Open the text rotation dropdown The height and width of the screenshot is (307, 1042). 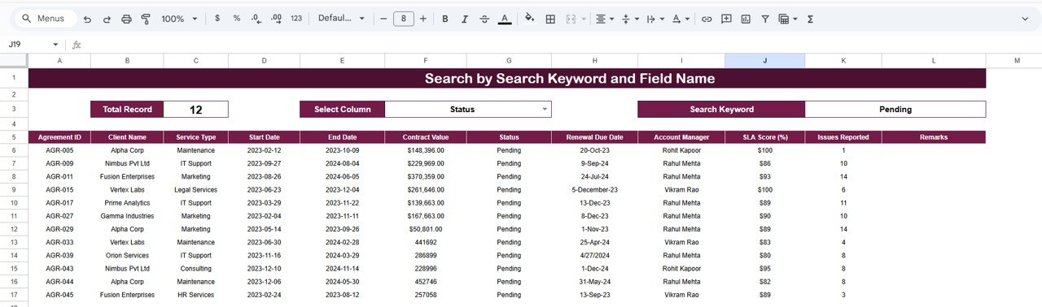click(x=681, y=19)
